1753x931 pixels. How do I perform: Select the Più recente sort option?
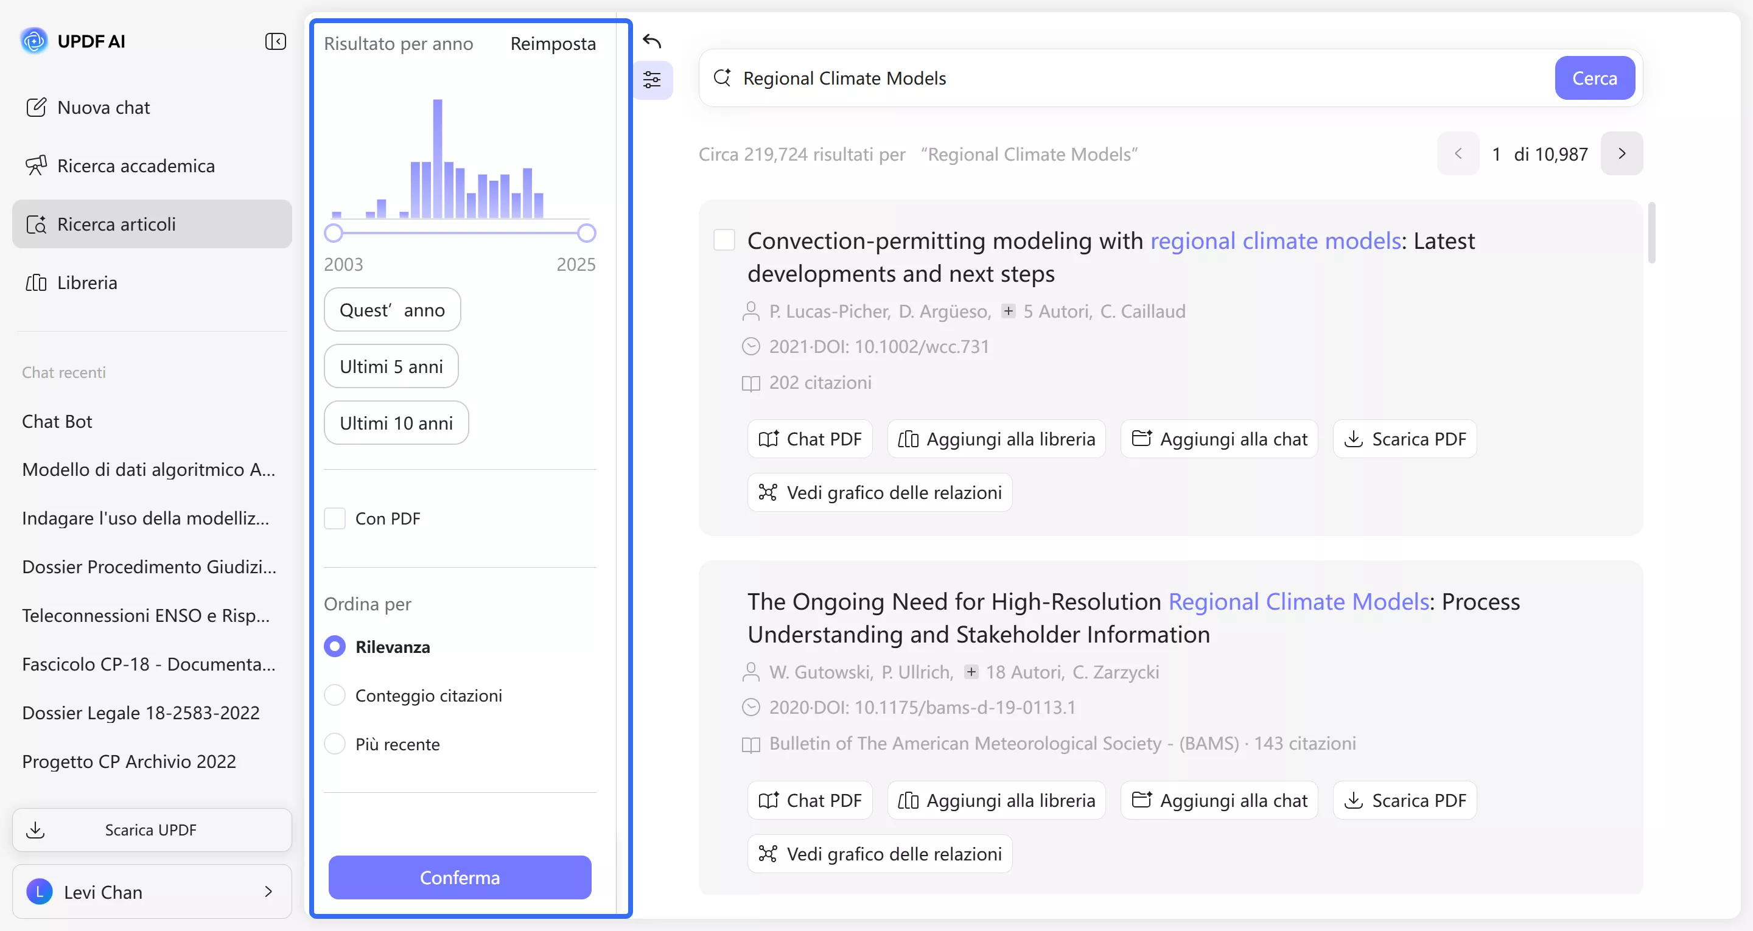[x=335, y=744]
